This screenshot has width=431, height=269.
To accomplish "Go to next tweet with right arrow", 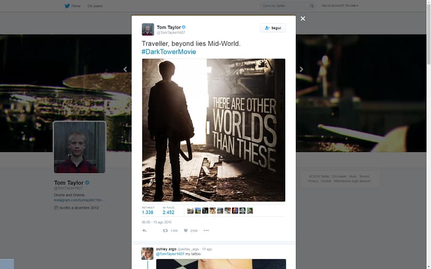I will 301,69.
